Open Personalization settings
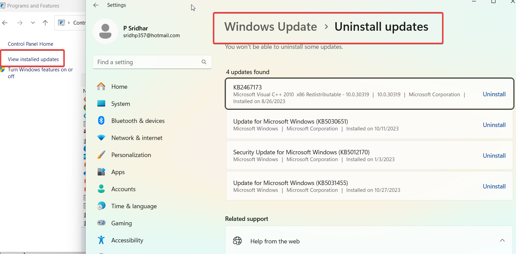The height and width of the screenshot is (254, 516). [x=131, y=155]
